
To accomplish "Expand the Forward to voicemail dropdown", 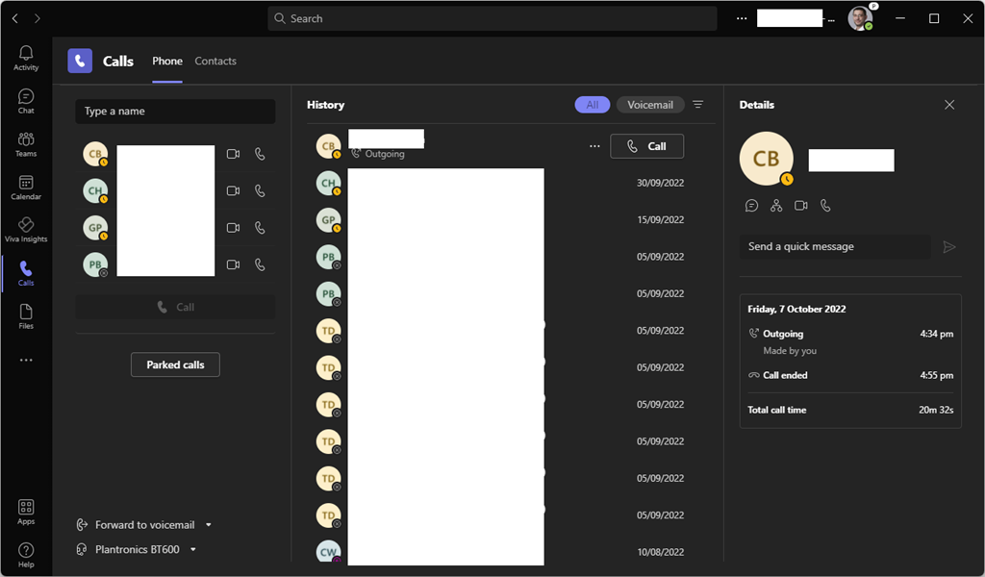I will click(x=209, y=525).
